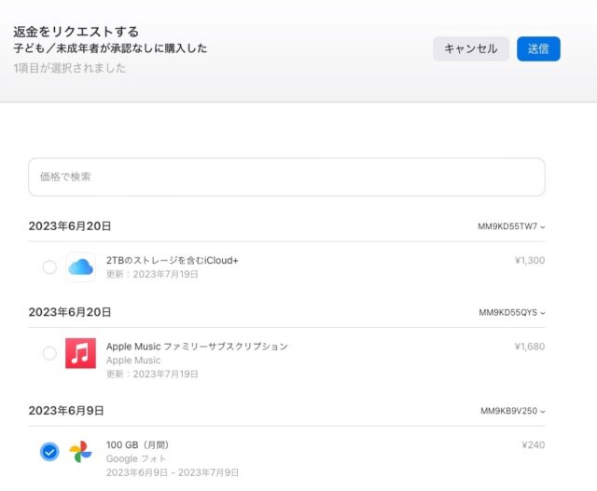Screen dimensions: 597x491
Task: Click the 100 GB（月間）item title
Action: pyautogui.click(x=137, y=444)
